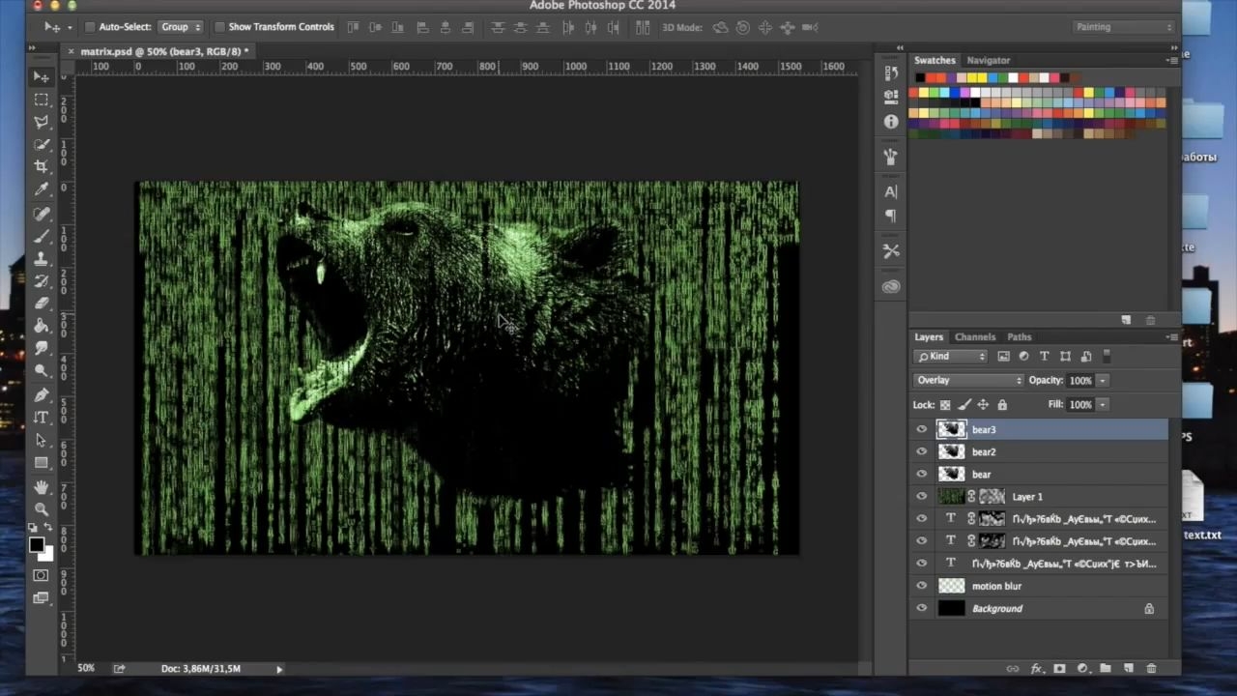Image resolution: width=1237 pixels, height=696 pixels.
Task: Select the Hand tool
Action: coord(41,487)
